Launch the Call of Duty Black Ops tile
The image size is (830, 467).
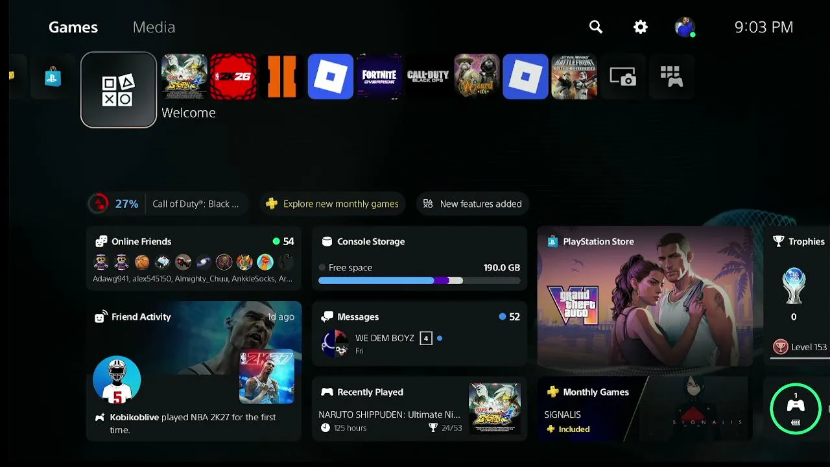(x=428, y=77)
